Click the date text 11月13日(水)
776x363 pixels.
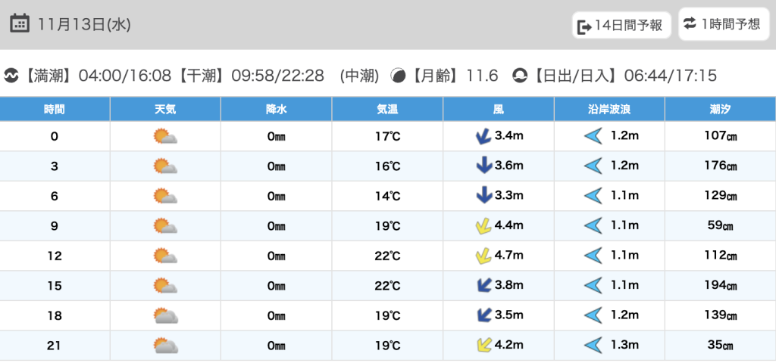[x=84, y=24]
